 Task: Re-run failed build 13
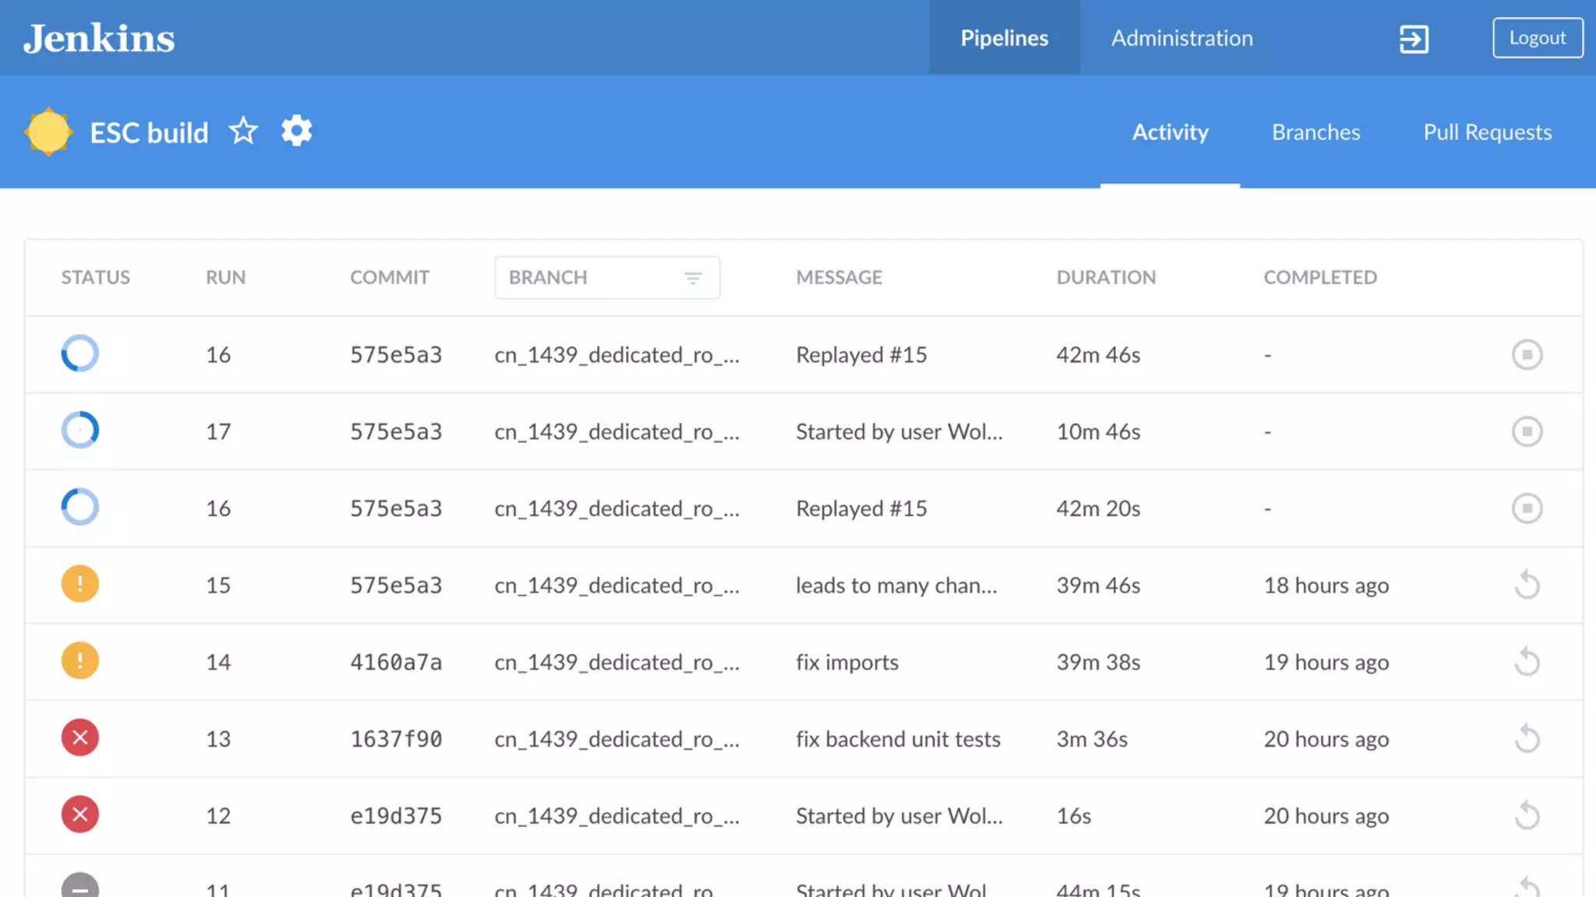[x=1527, y=738]
